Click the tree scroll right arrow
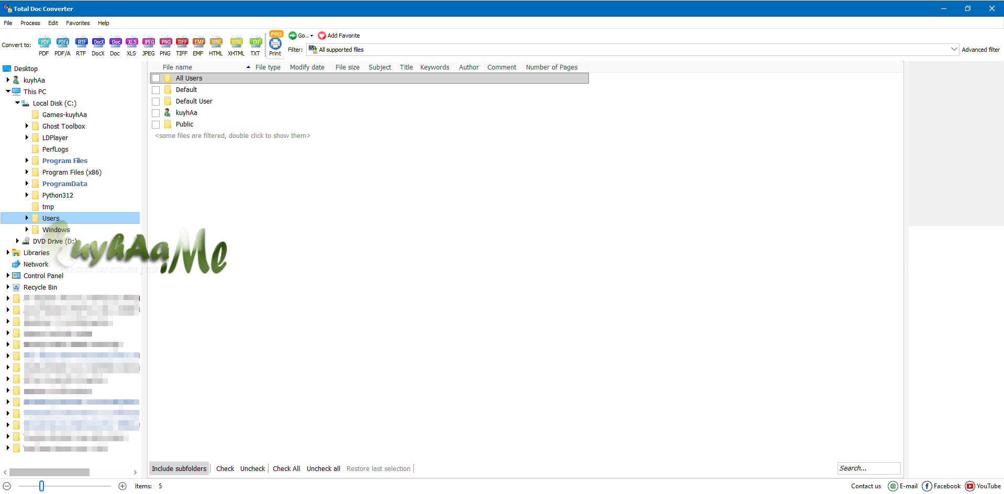Image resolution: width=1004 pixels, height=494 pixels. [x=135, y=472]
